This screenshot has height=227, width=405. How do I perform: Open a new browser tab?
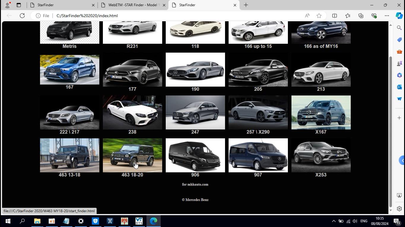point(246,5)
